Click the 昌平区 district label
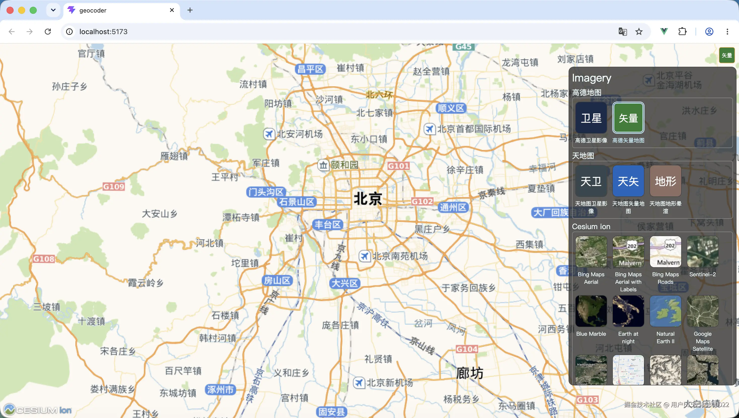The height and width of the screenshot is (418, 739). pyautogui.click(x=310, y=69)
